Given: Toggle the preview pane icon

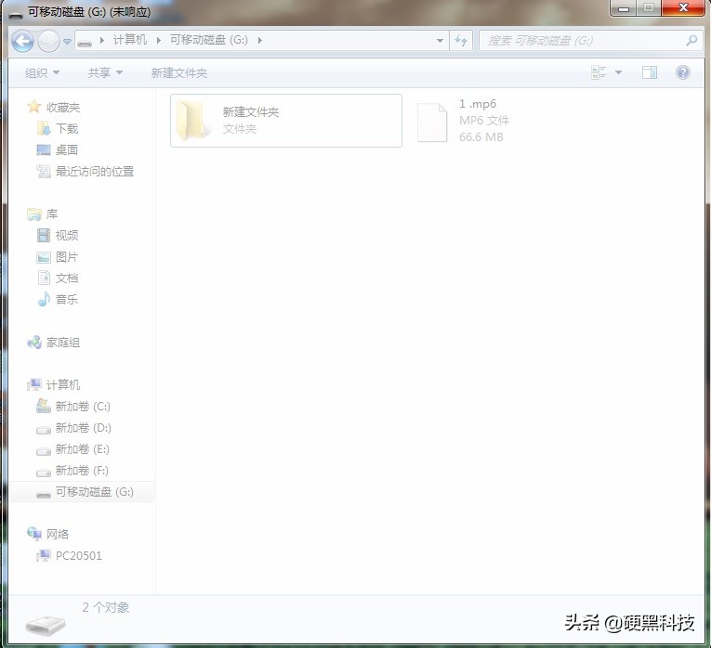Looking at the screenshot, I should (650, 72).
